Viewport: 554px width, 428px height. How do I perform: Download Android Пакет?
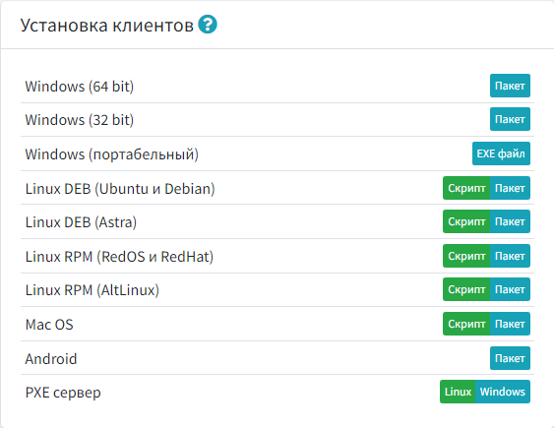point(510,358)
